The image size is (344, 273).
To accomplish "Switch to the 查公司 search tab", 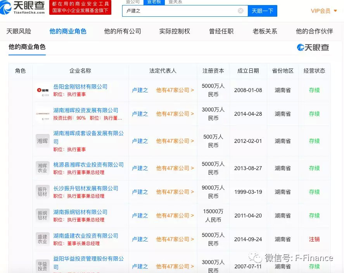I will (x=133, y=2).
